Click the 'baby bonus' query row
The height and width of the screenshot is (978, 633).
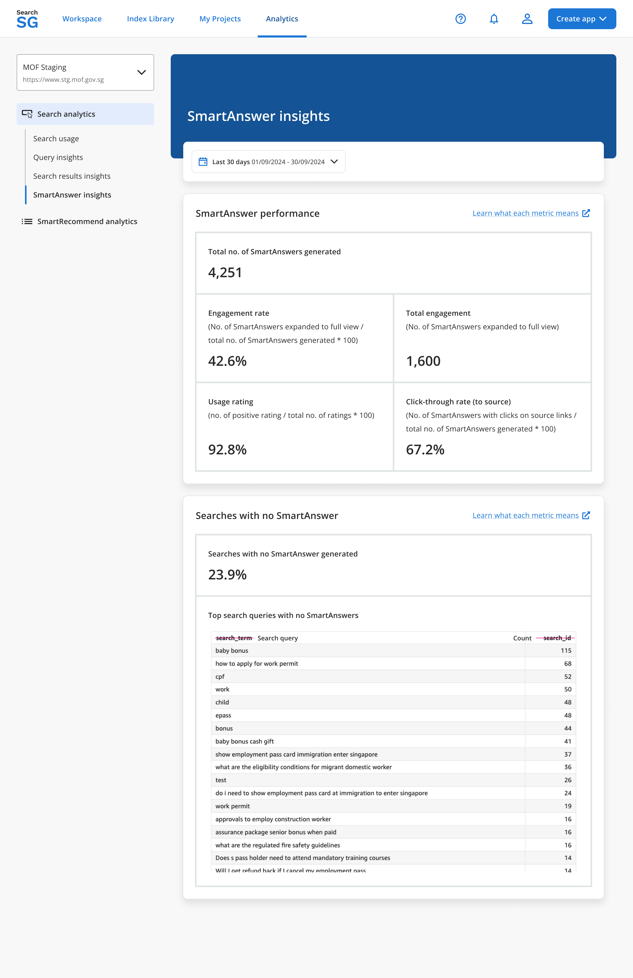(393, 651)
